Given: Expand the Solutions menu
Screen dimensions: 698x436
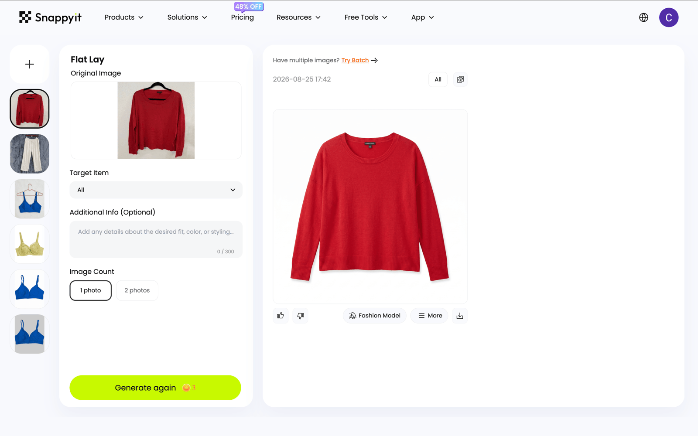Looking at the screenshot, I should pyautogui.click(x=187, y=17).
